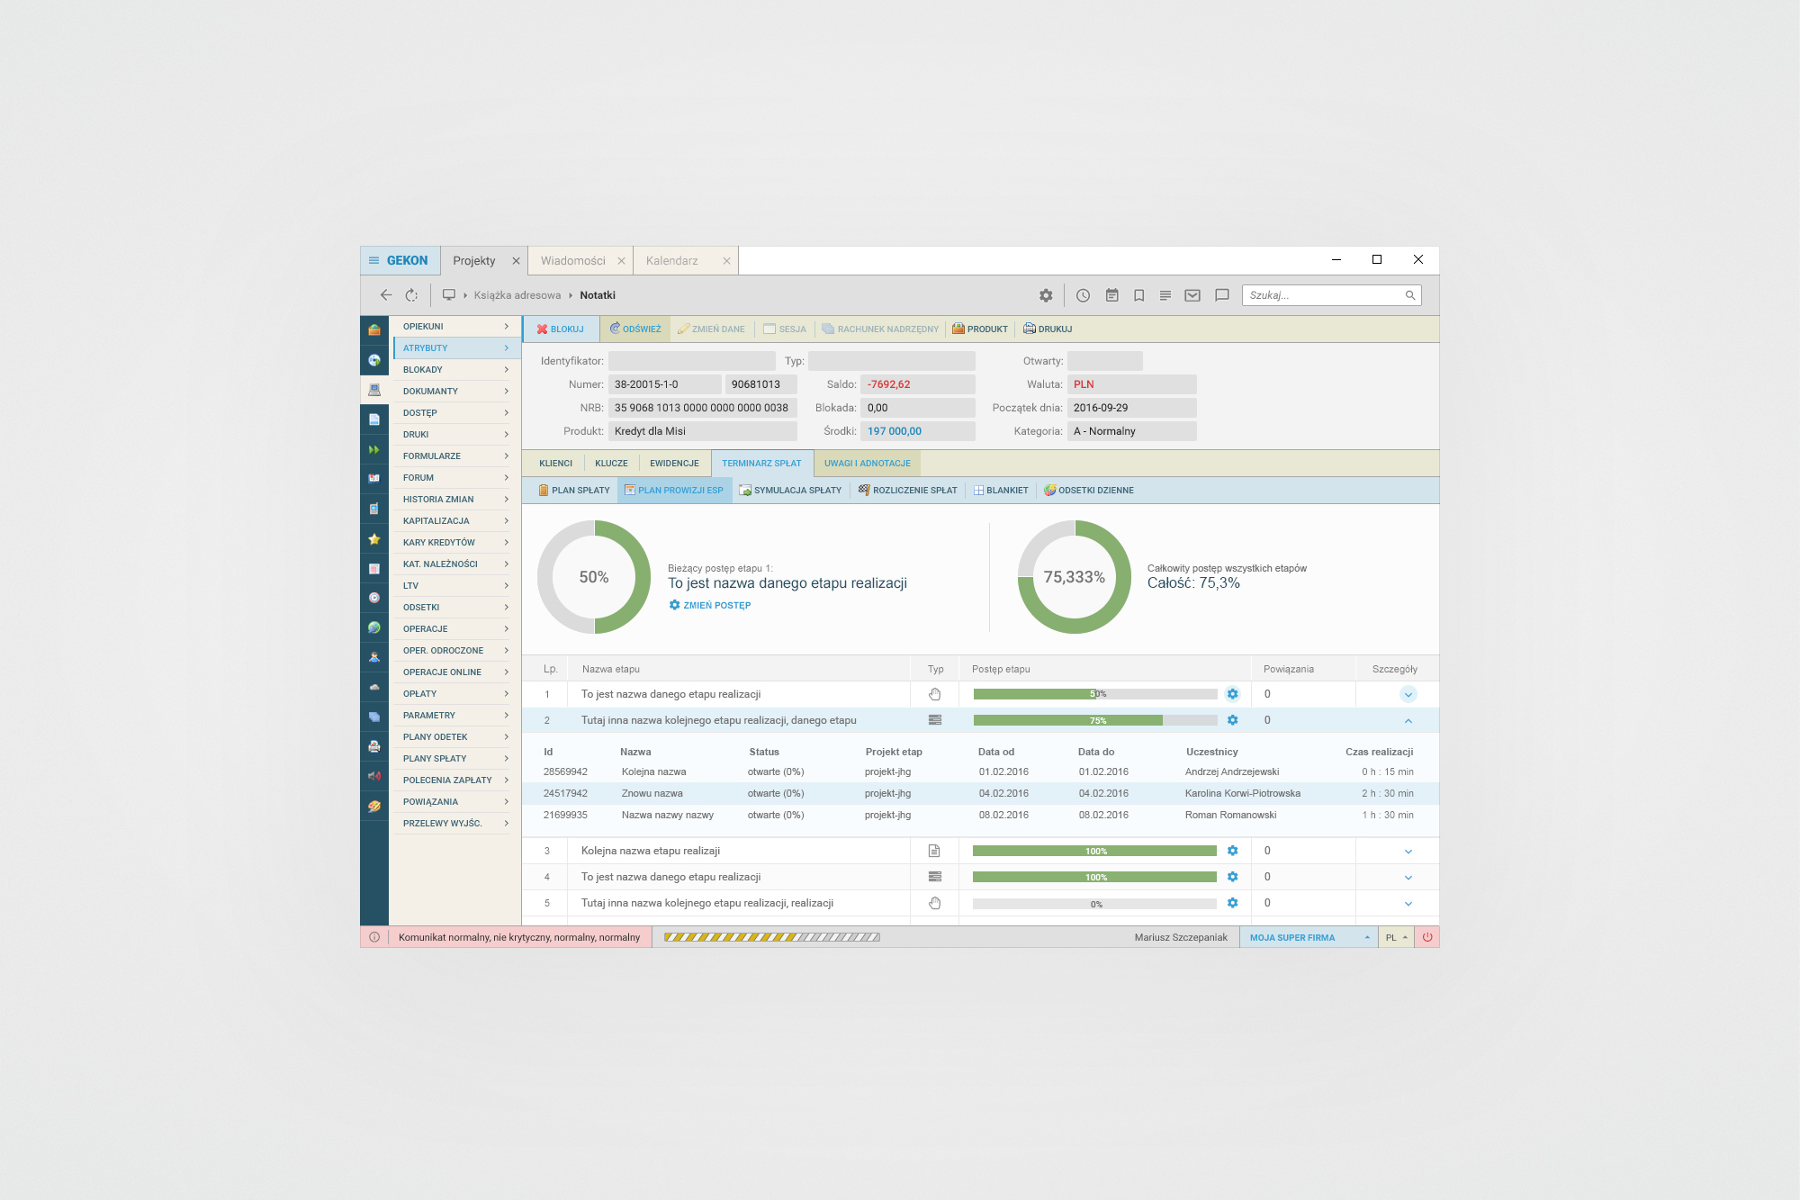Open progress settings gear for stage 3

[1232, 851]
